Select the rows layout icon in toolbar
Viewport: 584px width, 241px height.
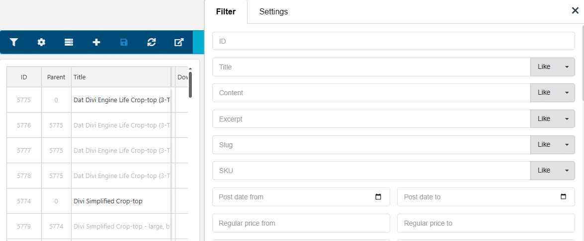click(x=69, y=42)
